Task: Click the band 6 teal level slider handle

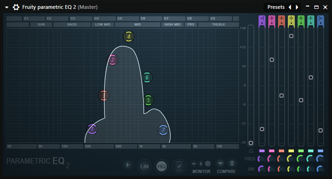Action: point(311,78)
